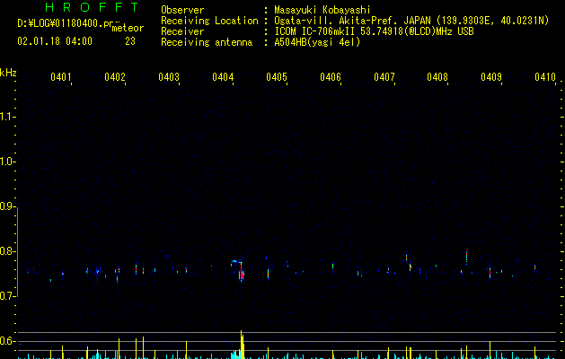Click the 0401 time marker
565x359 pixels.
click(60, 76)
